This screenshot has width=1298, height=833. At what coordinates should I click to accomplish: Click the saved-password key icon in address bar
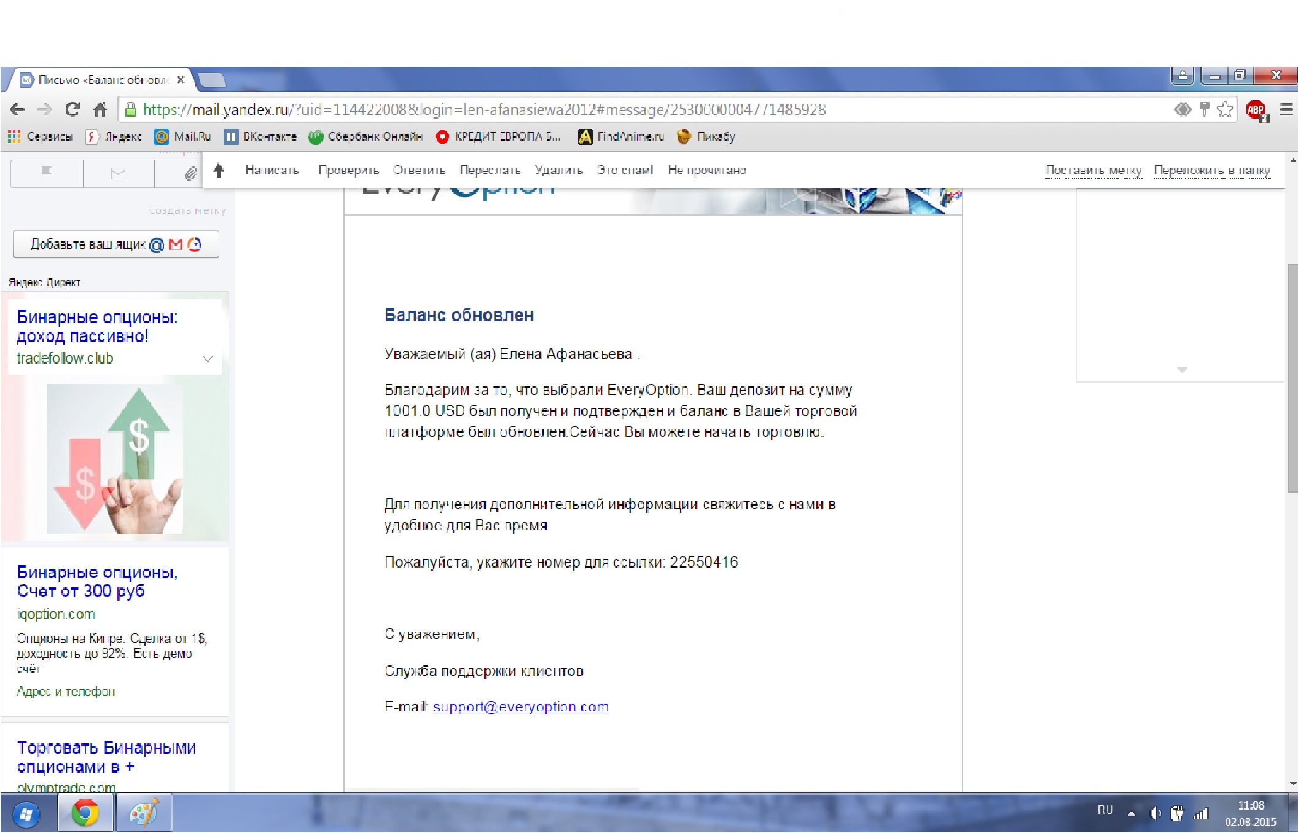click(x=1204, y=109)
